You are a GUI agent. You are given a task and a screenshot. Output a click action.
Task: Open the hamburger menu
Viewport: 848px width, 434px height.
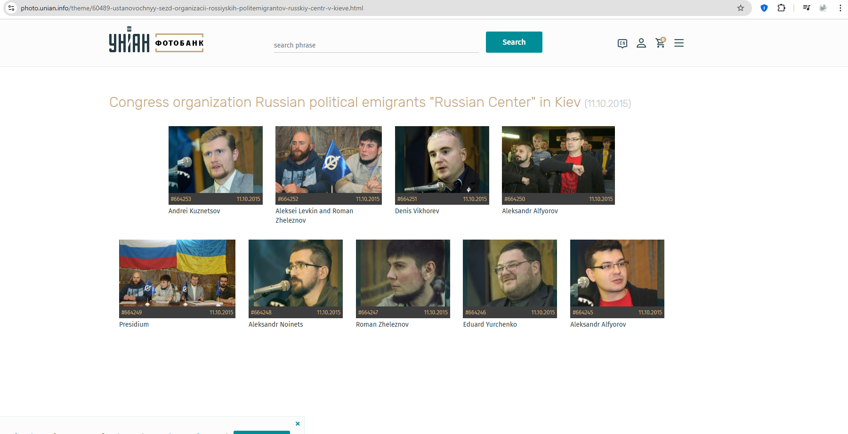point(679,43)
